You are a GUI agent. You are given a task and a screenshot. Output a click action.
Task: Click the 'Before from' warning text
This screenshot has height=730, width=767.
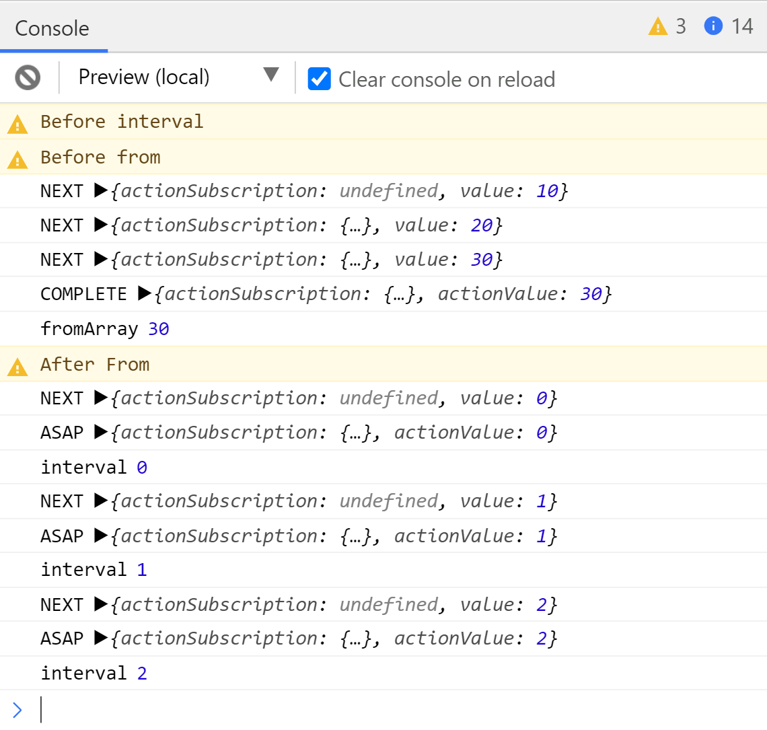tap(100, 157)
